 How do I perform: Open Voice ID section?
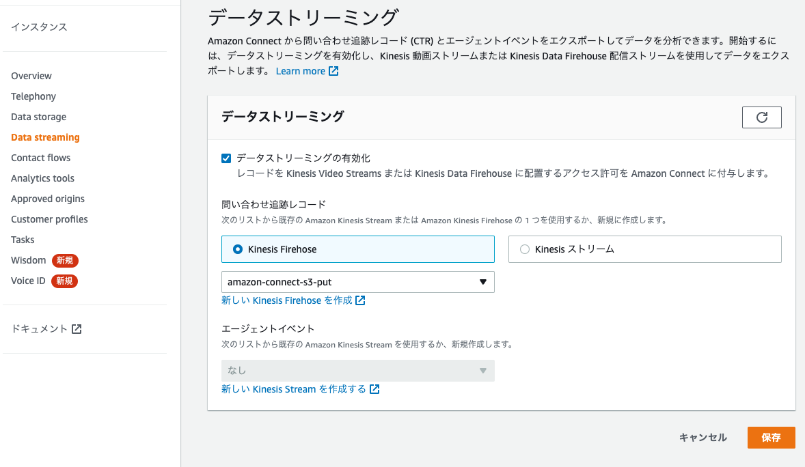(28, 281)
